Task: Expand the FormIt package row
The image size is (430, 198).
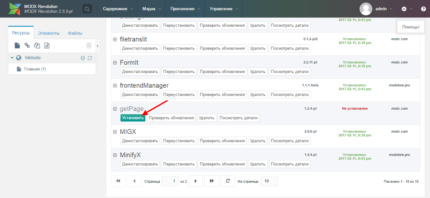Action: click(x=115, y=62)
